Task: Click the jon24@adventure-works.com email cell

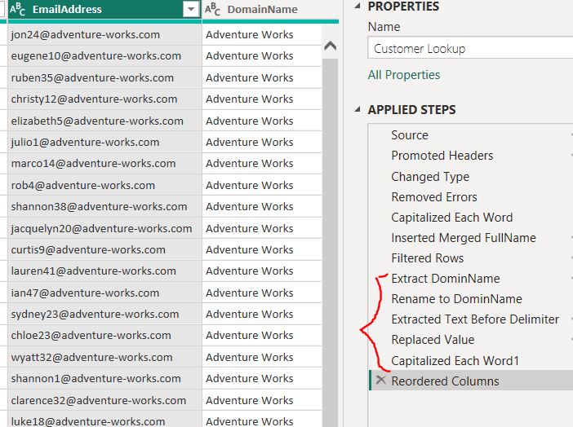Action: (86, 35)
